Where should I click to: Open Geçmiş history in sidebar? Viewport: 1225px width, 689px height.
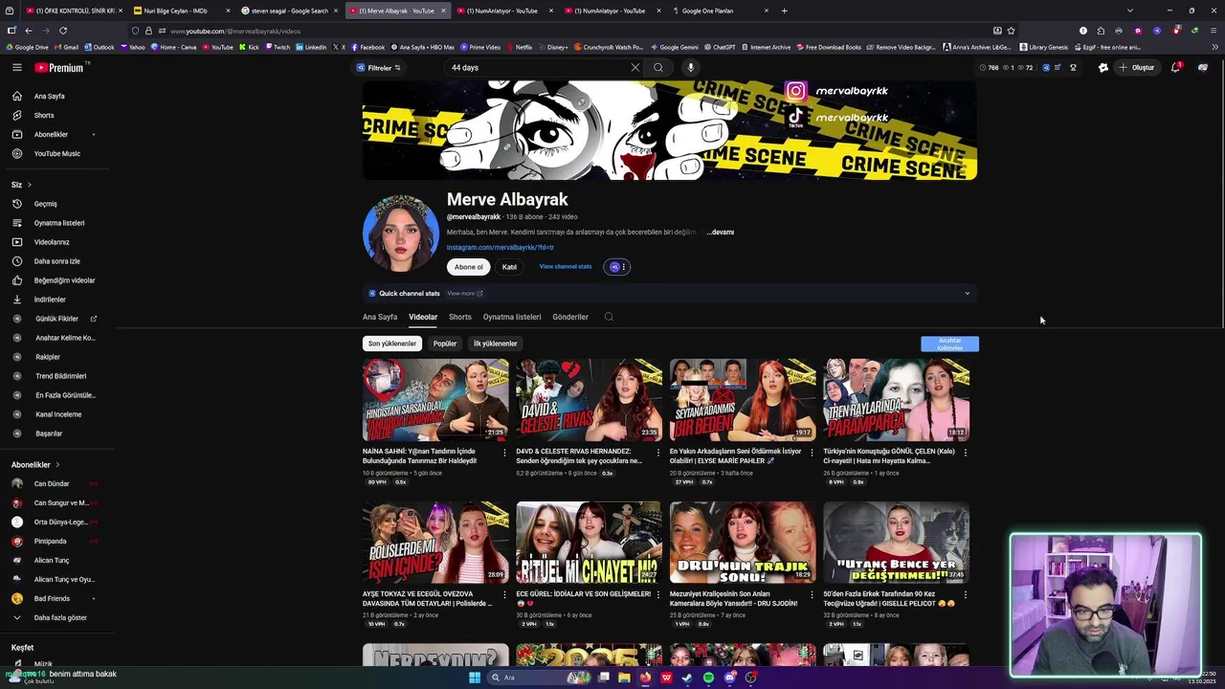pos(46,204)
